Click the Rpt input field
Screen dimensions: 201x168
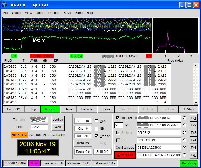pos(119,125)
